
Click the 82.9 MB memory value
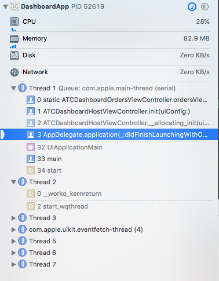(x=196, y=38)
